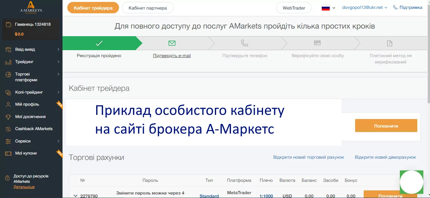Click the Бонус column header
430x198 pixels.
tap(351, 180)
